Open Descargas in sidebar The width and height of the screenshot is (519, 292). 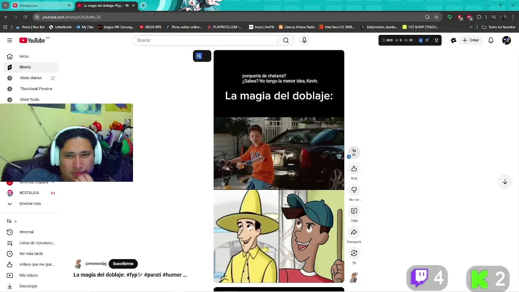point(31,286)
